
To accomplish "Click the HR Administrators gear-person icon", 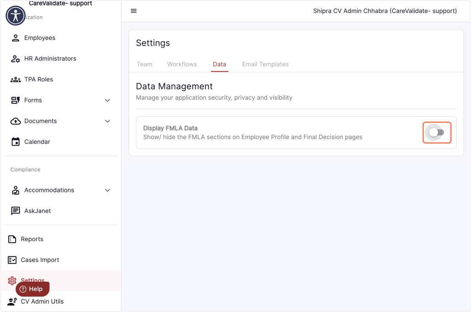I will [15, 59].
